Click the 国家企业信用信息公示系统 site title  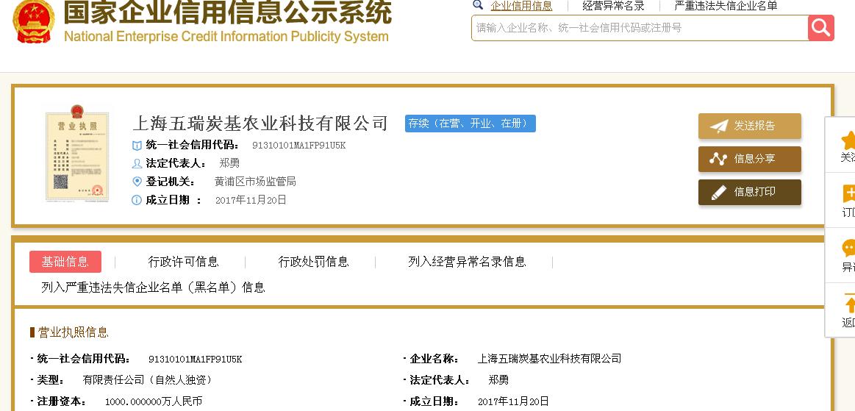(228, 12)
